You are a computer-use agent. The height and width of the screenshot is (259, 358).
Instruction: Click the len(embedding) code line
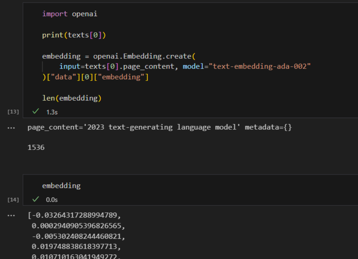[72, 98]
